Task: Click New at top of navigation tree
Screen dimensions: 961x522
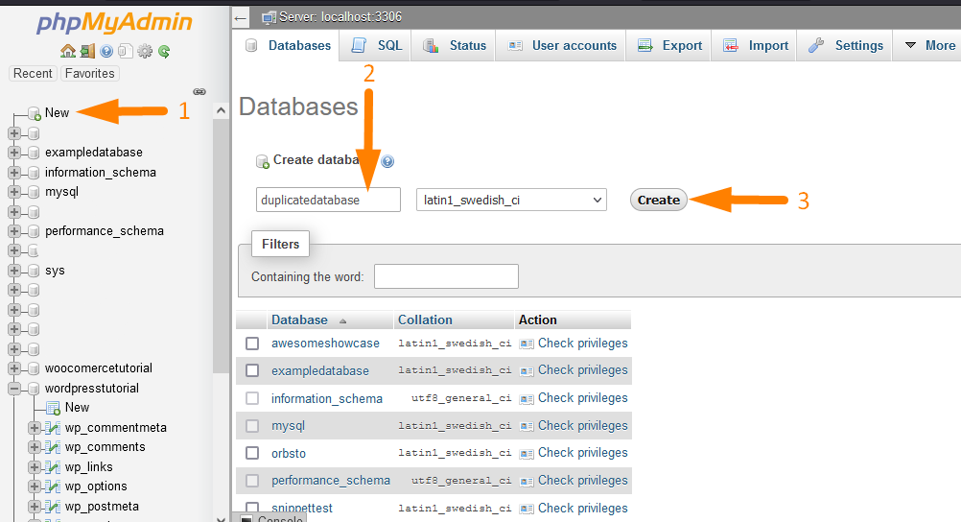Action: tap(57, 113)
